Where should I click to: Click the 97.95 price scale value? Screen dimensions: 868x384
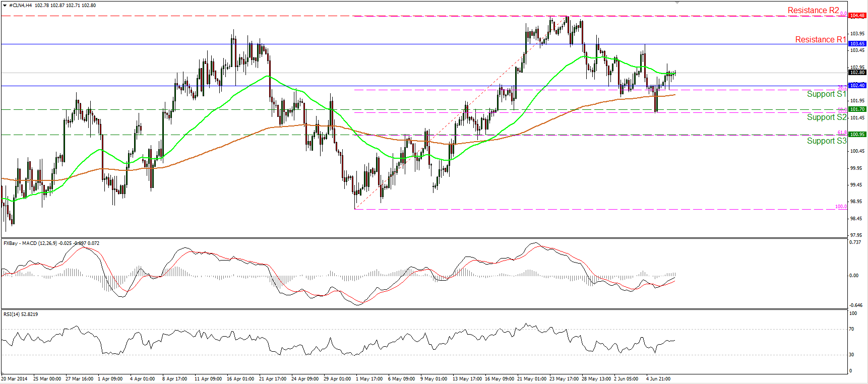[x=856, y=235]
